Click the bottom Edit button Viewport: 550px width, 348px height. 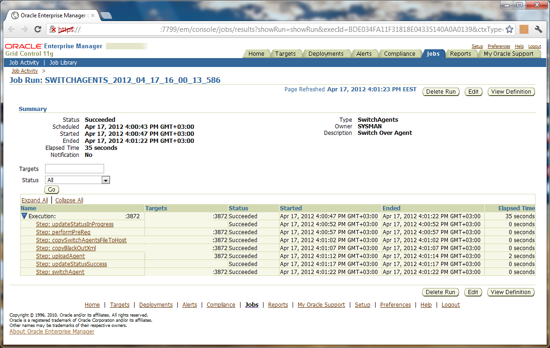coord(473,292)
